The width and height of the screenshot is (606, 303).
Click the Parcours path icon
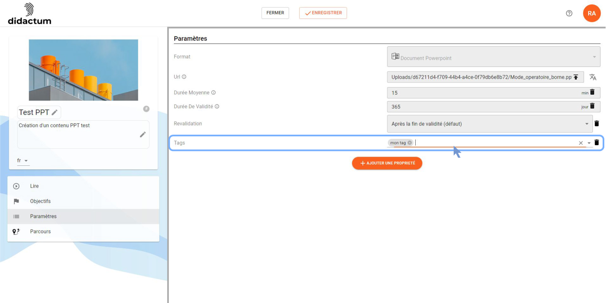(16, 231)
